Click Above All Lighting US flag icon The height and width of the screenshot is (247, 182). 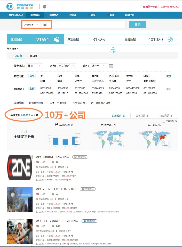click(37, 194)
